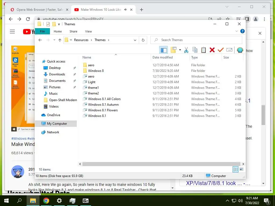This screenshot has width=275, height=206.
Task: Open the address bar history dropdown
Action: coord(135,40)
